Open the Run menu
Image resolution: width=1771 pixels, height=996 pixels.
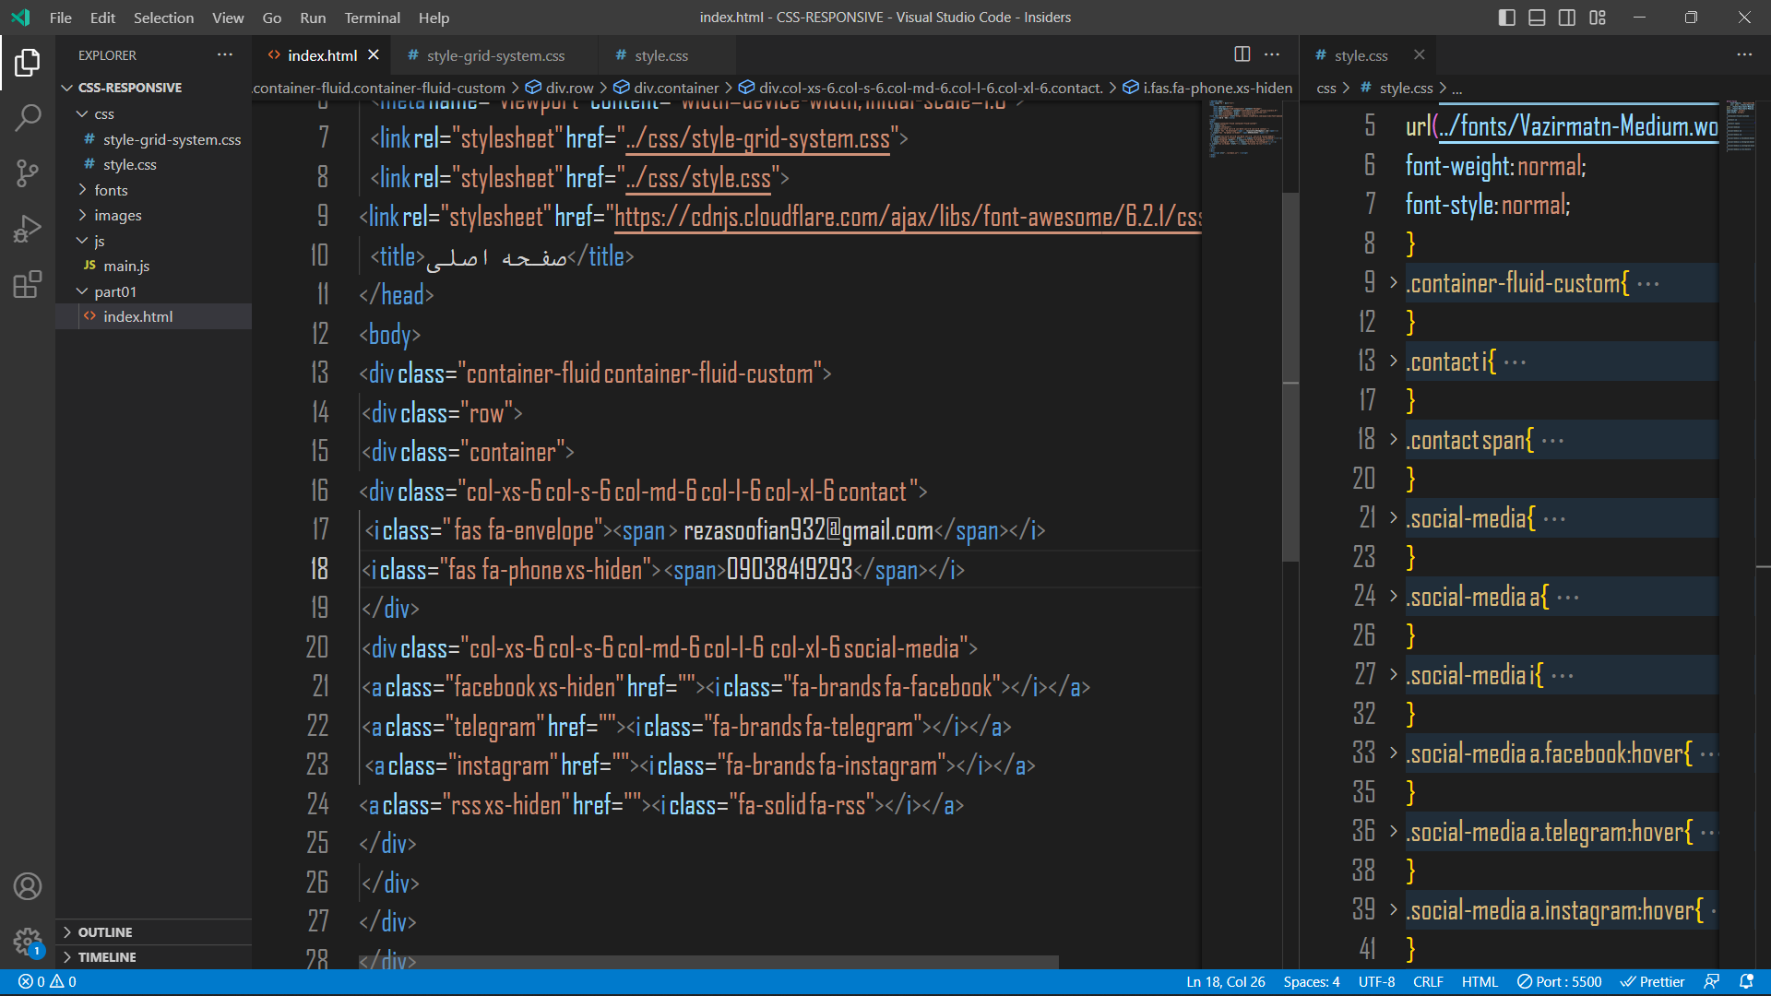click(313, 18)
